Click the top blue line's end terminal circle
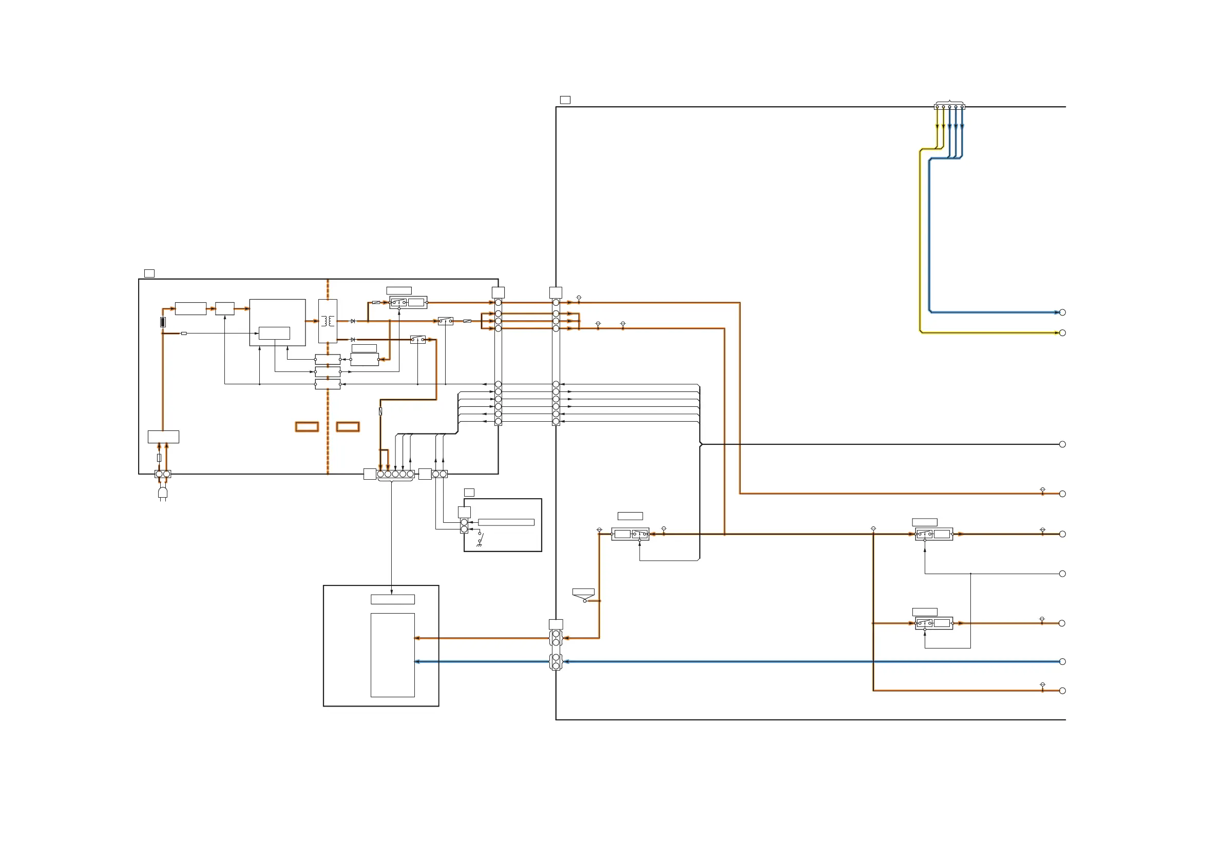 coord(1062,312)
